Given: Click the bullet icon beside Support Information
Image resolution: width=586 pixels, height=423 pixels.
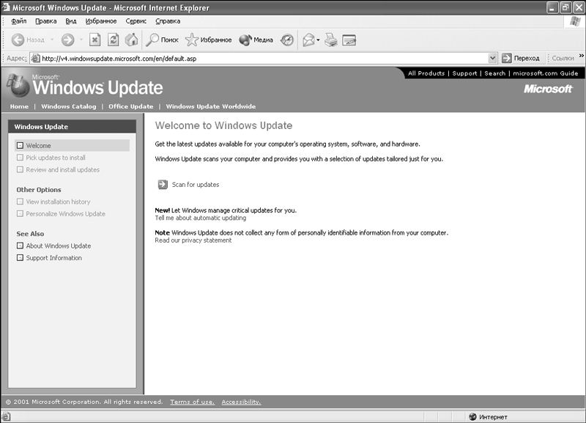Looking at the screenshot, I should (21, 258).
